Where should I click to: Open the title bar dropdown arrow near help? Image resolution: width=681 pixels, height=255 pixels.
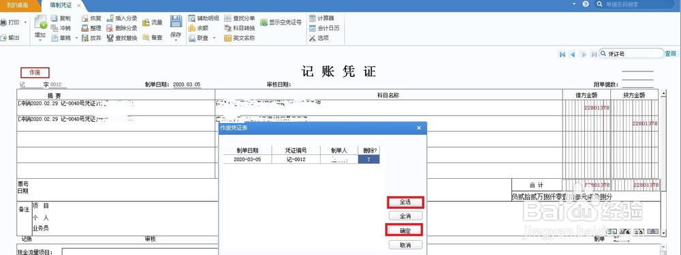[x=574, y=4]
